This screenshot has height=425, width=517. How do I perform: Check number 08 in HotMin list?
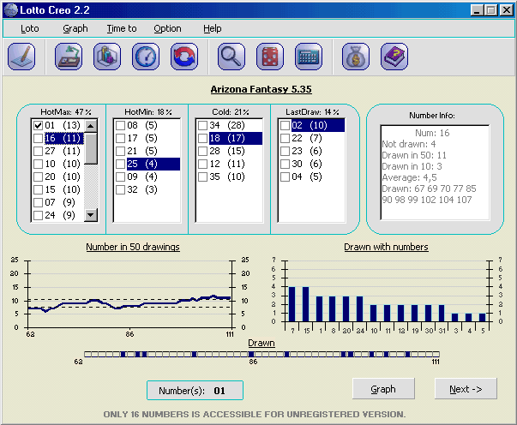pyautogui.click(x=120, y=125)
